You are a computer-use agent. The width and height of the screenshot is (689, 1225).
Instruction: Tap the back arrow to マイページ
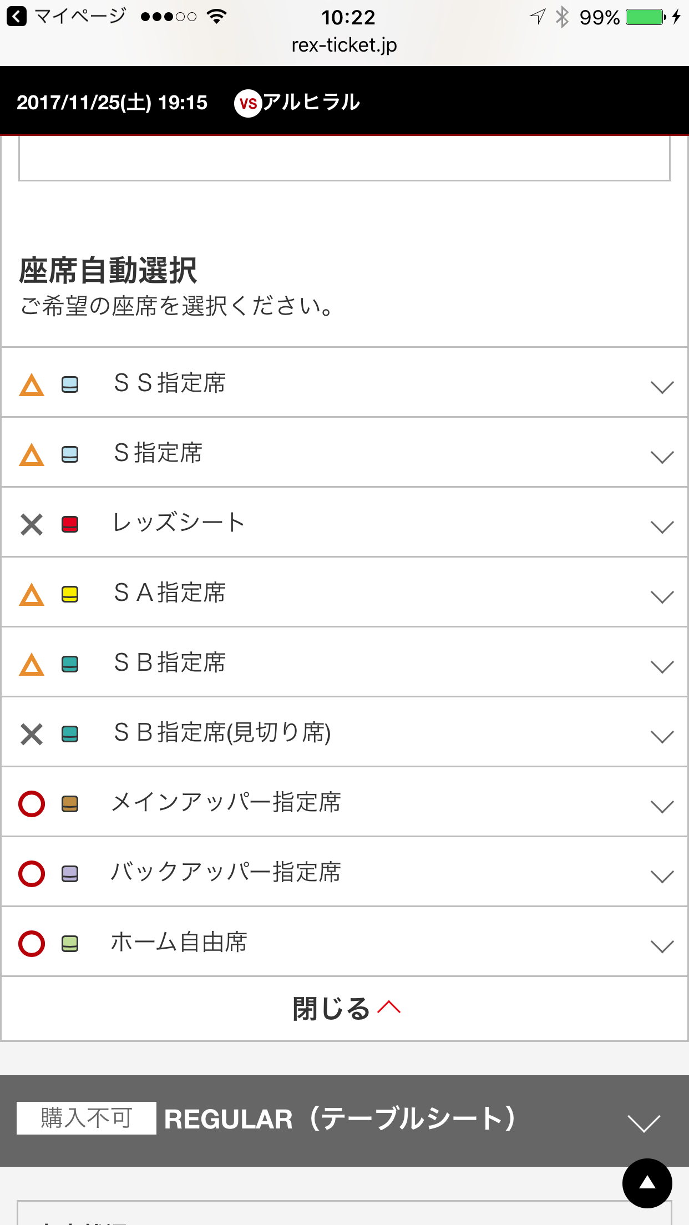pyautogui.click(x=17, y=17)
